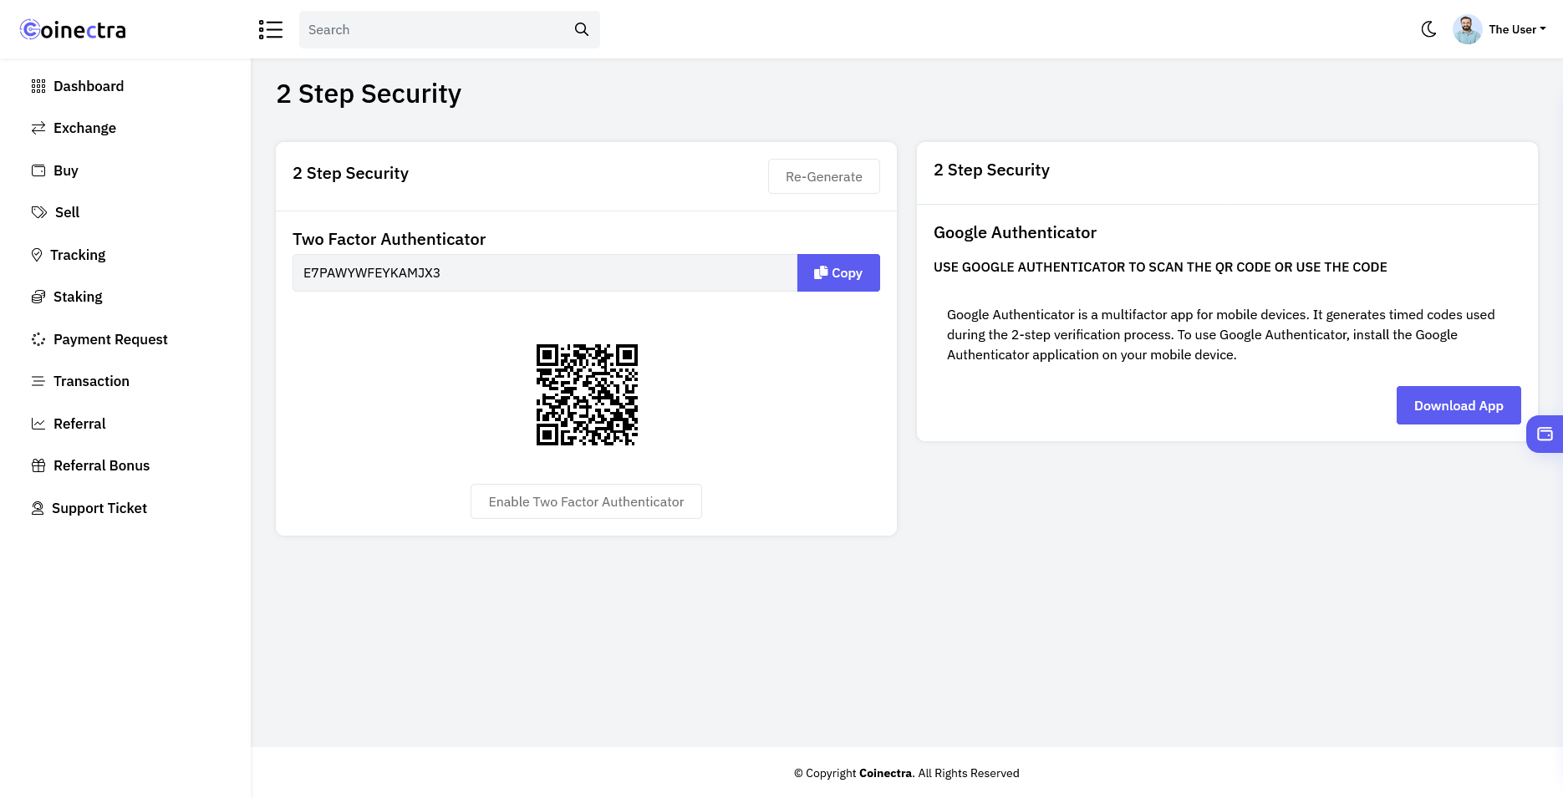
Task: Click the user avatar picture
Action: [x=1468, y=29]
